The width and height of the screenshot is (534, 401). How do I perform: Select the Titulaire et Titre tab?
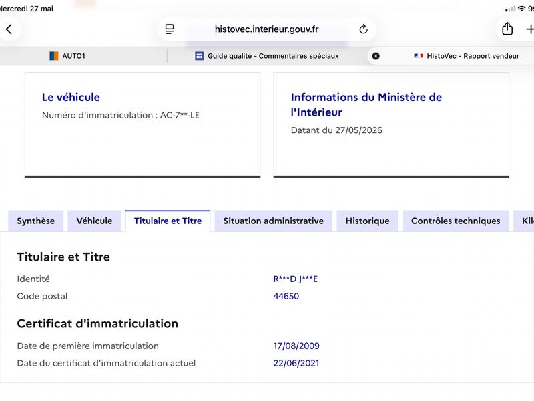pyautogui.click(x=168, y=221)
